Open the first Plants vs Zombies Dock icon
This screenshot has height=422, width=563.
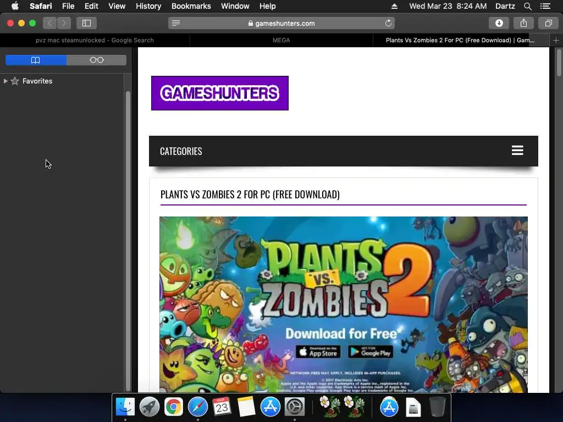pos(329,407)
